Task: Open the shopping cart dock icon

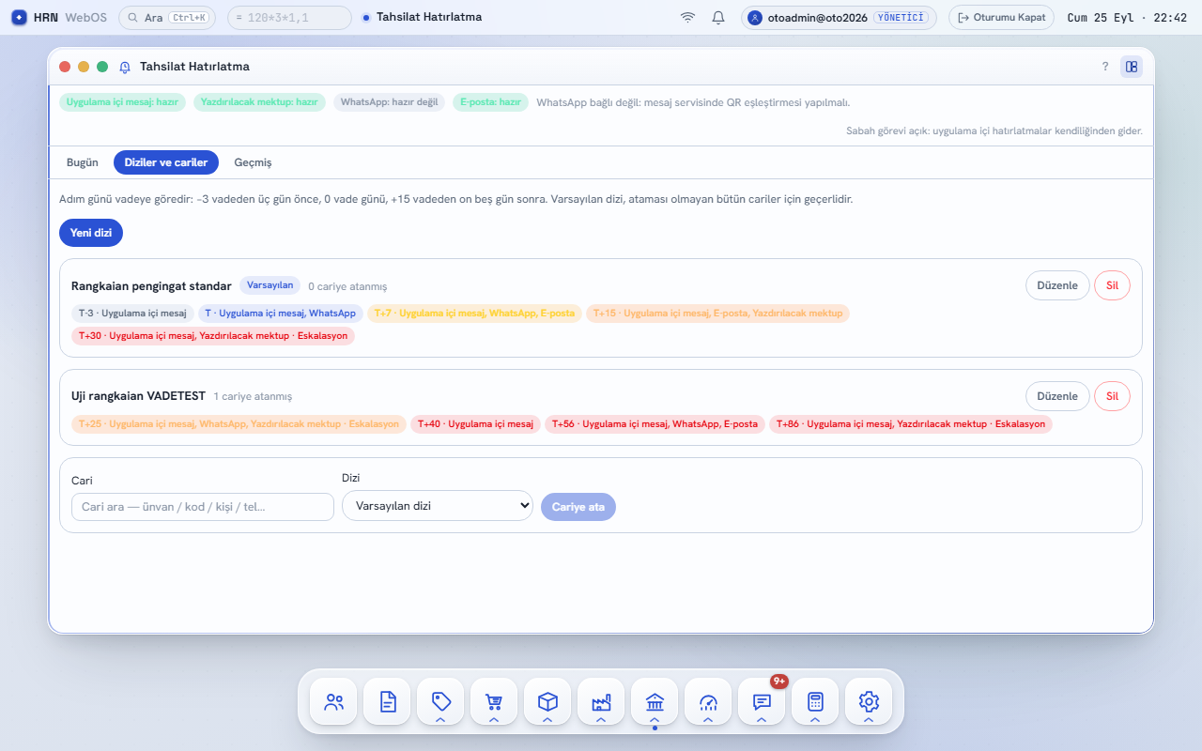Action: click(x=494, y=701)
